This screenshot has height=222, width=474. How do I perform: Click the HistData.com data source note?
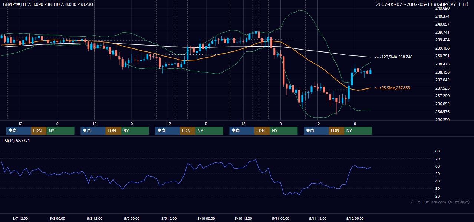(440, 202)
